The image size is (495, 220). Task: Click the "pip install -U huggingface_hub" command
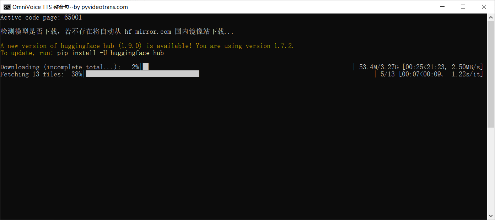pyautogui.click(x=111, y=53)
